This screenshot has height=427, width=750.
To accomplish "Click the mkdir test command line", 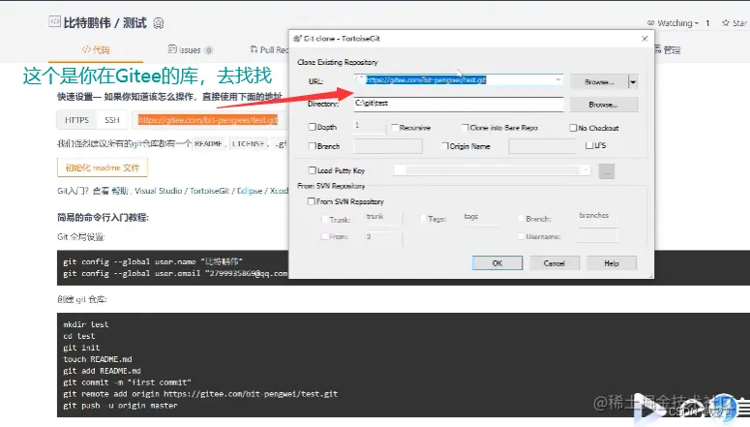I will pyautogui.click(x=85, y=324).
